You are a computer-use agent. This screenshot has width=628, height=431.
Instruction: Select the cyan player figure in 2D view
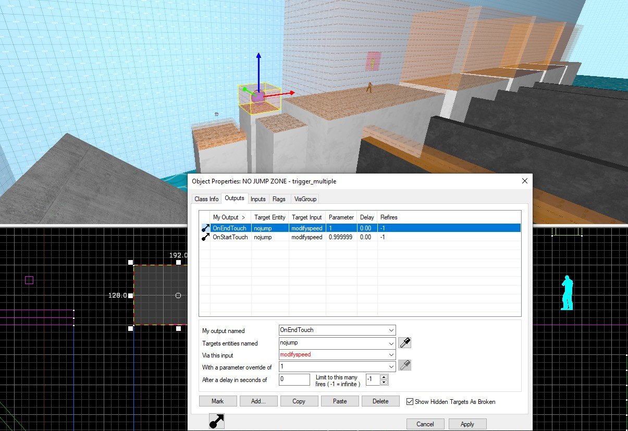[567, 293]
